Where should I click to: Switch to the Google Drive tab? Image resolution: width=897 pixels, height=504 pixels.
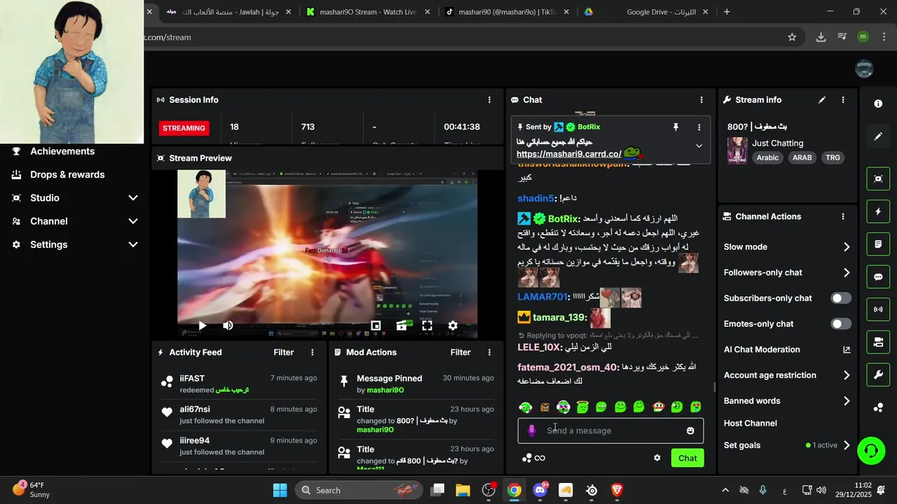click(x=647, y=12)
